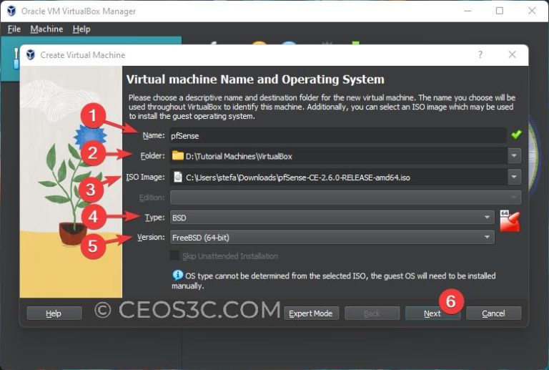
Task: Click the blue info icon by OS message
Action: [x=177, y=275]
